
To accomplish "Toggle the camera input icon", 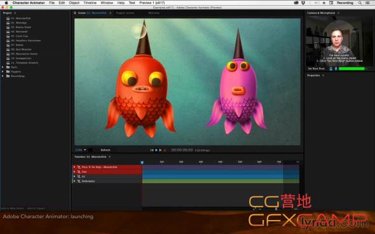I will pos(331,69).
